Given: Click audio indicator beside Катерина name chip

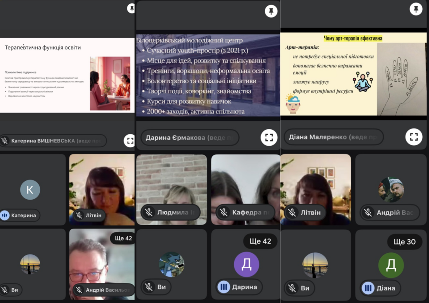Looking at the screenshot, I should coord(5,216).
